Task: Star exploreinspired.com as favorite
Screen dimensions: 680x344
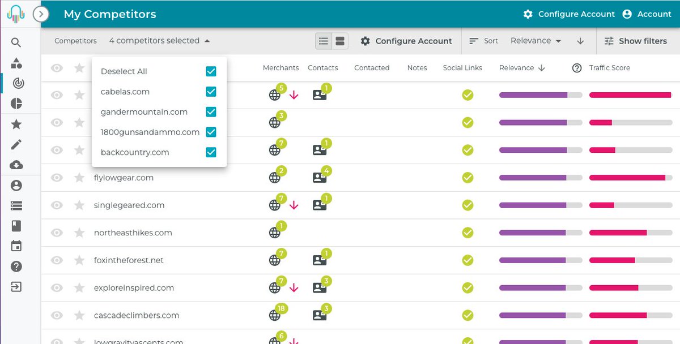Action: pyautogui.click(x=79, y=287)
